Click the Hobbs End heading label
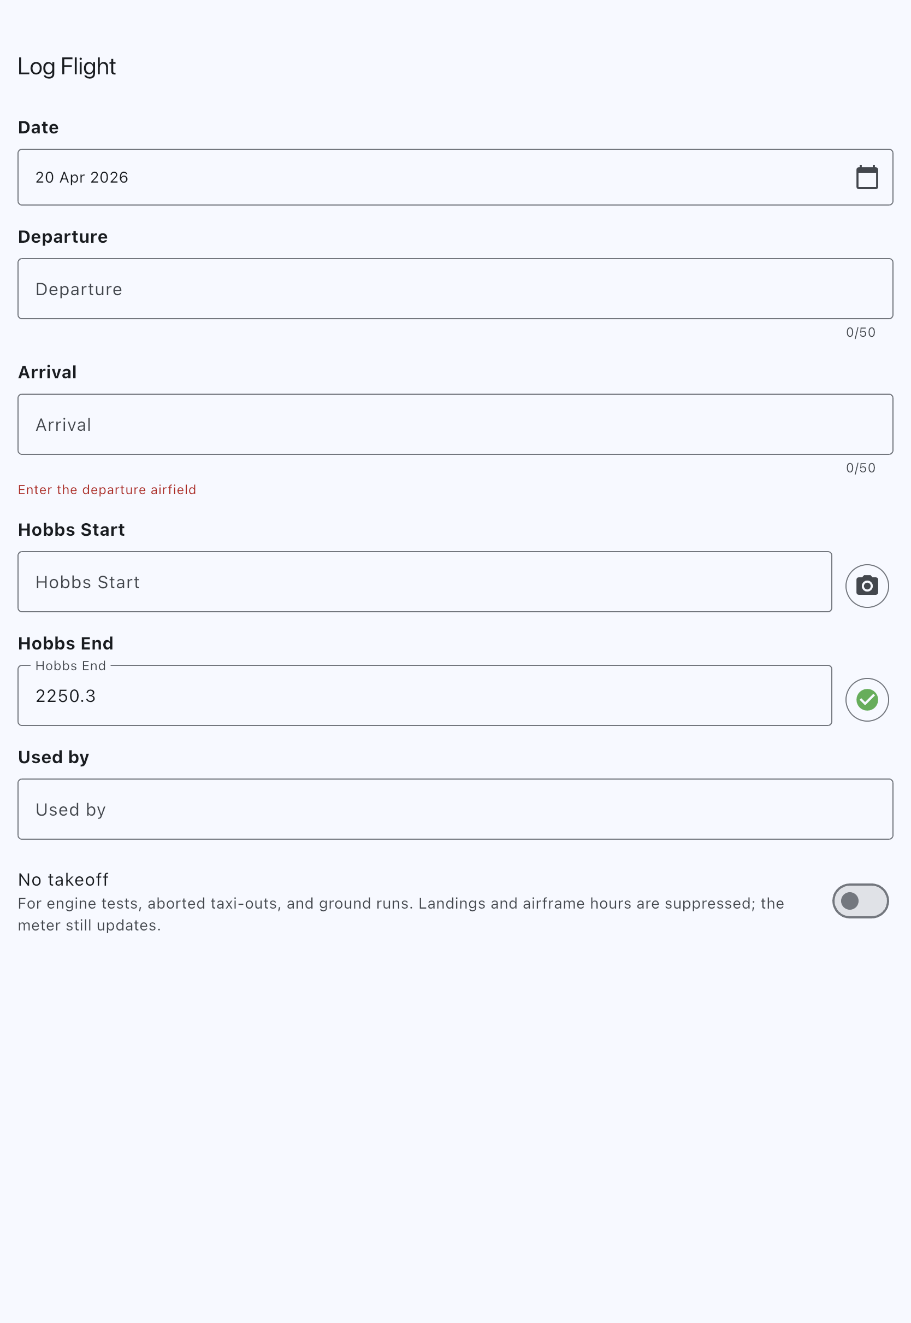This screenshot has width=911, height=1323. tap(66, 643)
